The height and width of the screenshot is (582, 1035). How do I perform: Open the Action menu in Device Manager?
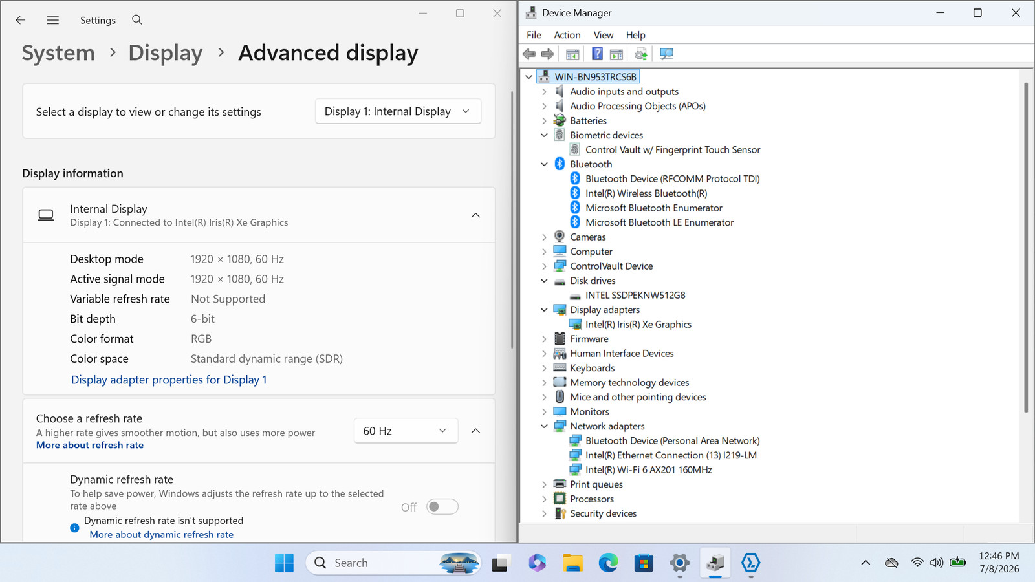(x=567, y=35)
